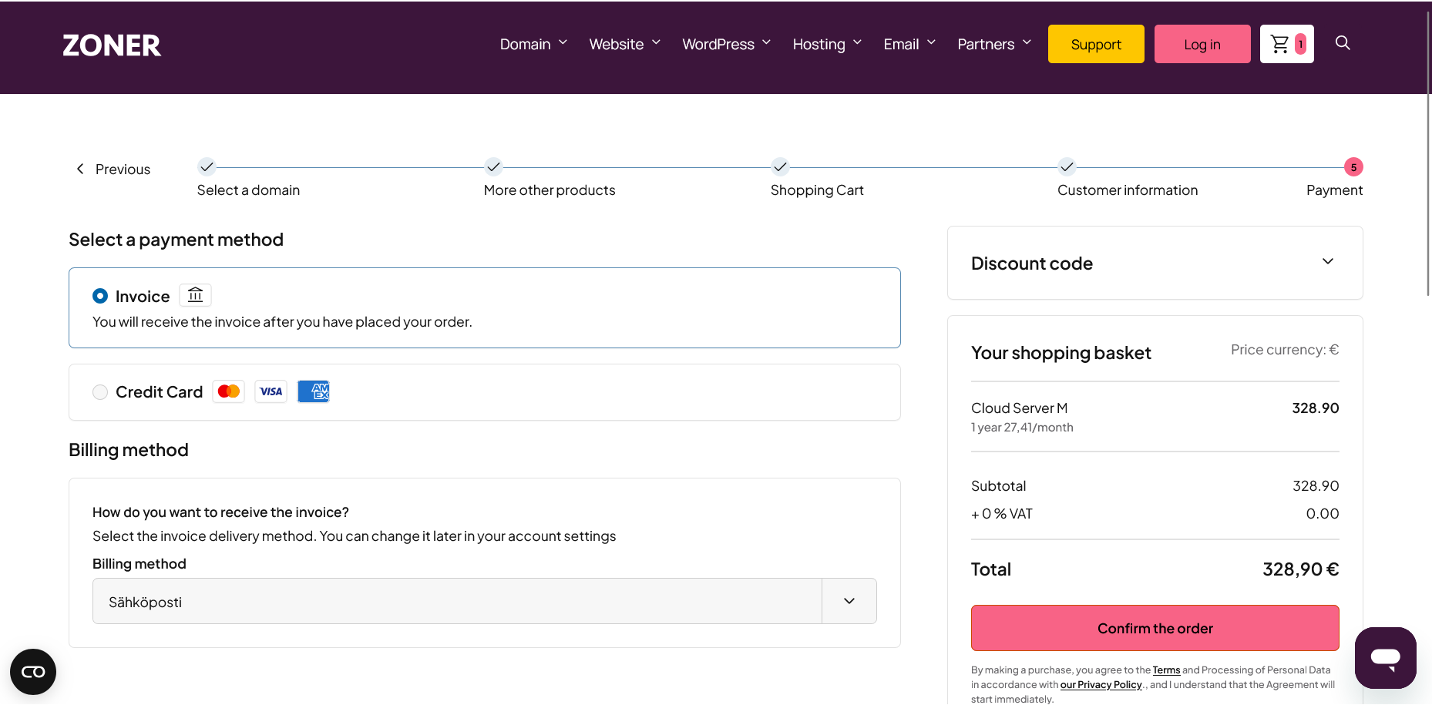This screenshot has height=705, width=1432.
Task: Expand the Discount code section
Action: (1155, 263)
